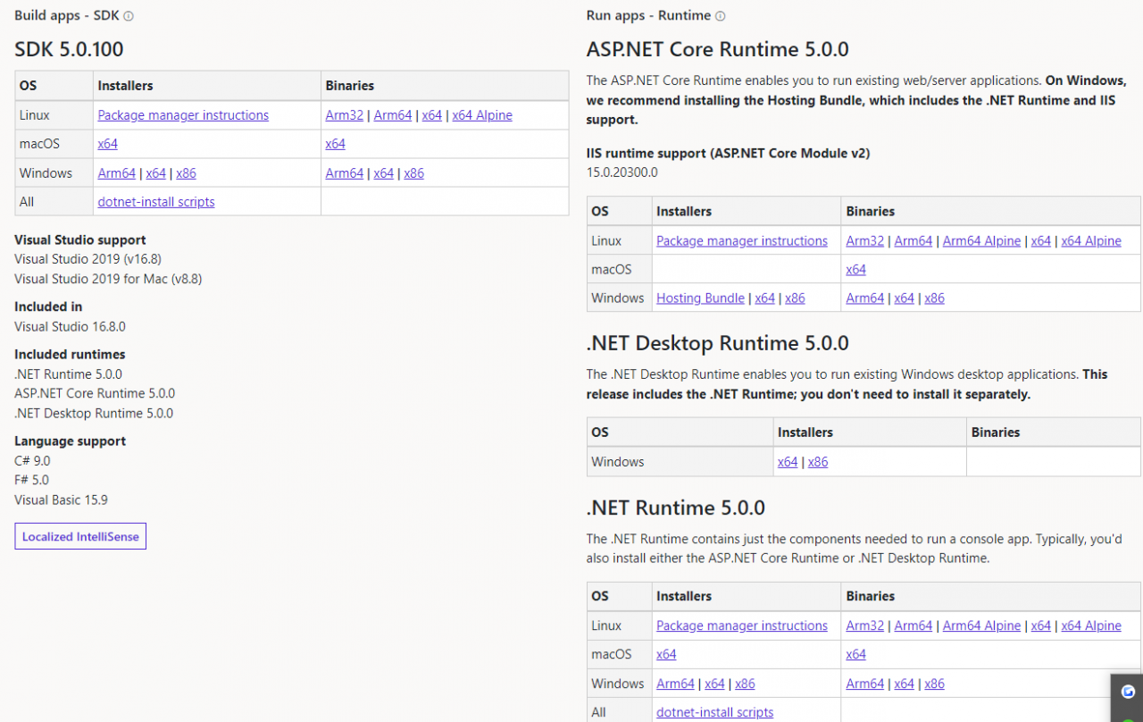Select the Visual Basic 15.9 entry
1143x722 pixels.
tap(62, 500)
